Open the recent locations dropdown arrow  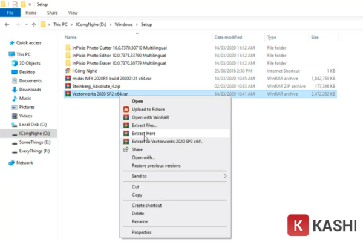(x=27, y=25)
